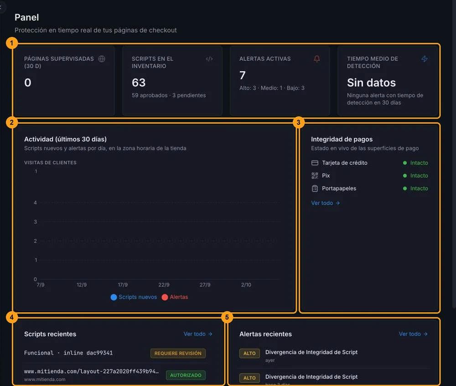Click the 63 scripts in inventory value
Image resolution: width=456 pixels, height=386 pixels.
point(139,83)
